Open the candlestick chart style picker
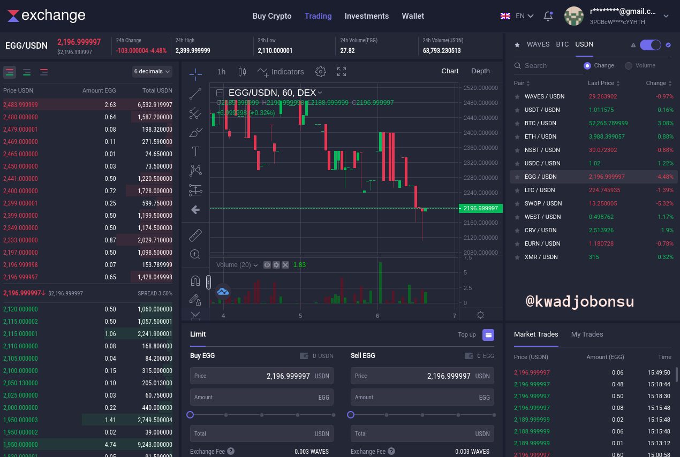This screenshot has height=457, width=680. 242,72
